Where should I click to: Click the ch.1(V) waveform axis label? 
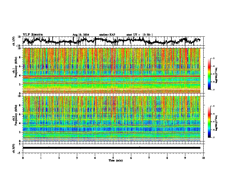coord(14,41)
